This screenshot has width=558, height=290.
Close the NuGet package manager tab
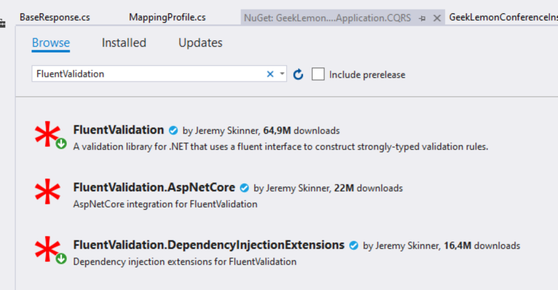point(437,18)
